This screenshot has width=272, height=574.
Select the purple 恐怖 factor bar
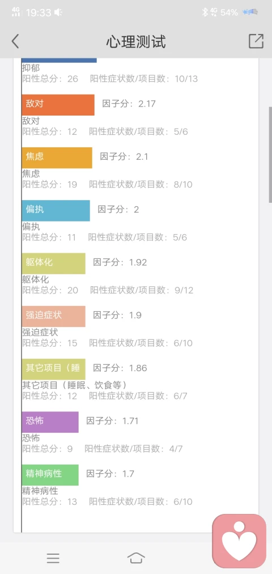pyautogui.click(x=50, y=422)
